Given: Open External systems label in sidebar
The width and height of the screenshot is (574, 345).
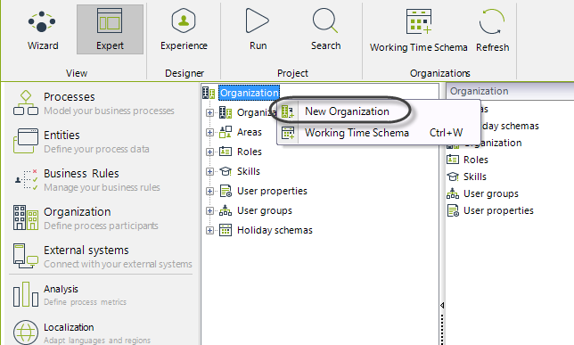Looking at the screenshot, I should (x=86, y=251).
